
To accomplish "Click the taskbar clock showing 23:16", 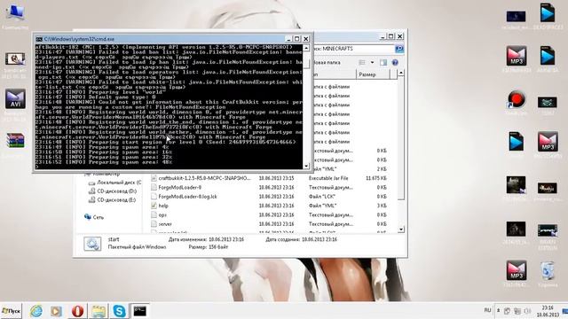I will coord(548,311).
